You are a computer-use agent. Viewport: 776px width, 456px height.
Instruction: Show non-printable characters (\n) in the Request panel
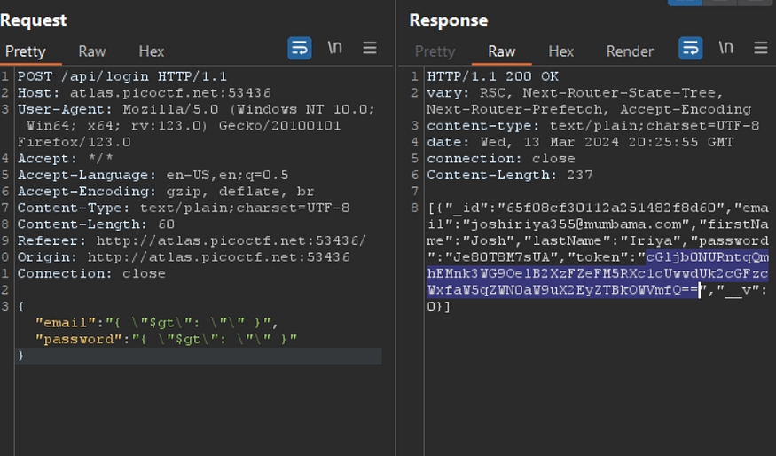point(334,48)
